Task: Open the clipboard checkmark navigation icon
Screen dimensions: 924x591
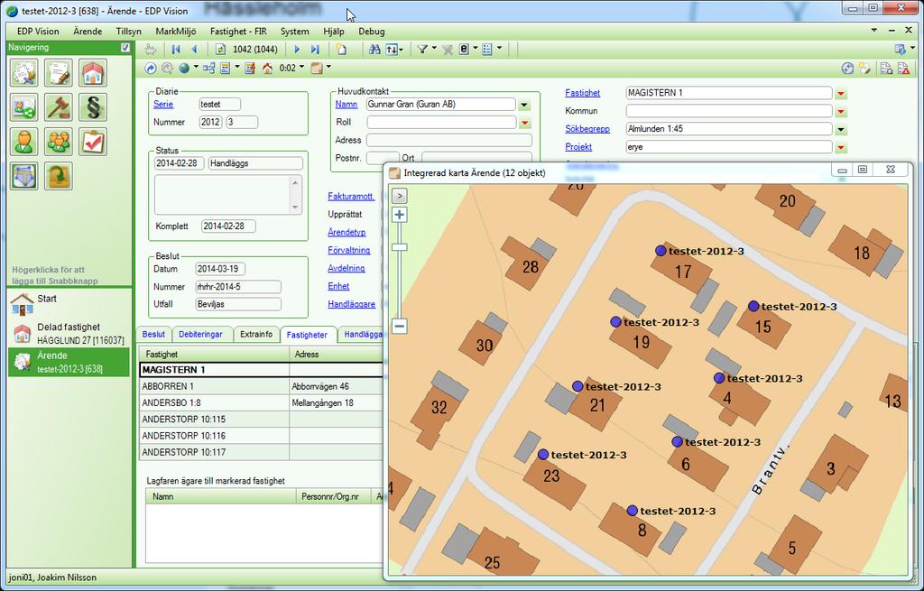Action: pos(93,142)
